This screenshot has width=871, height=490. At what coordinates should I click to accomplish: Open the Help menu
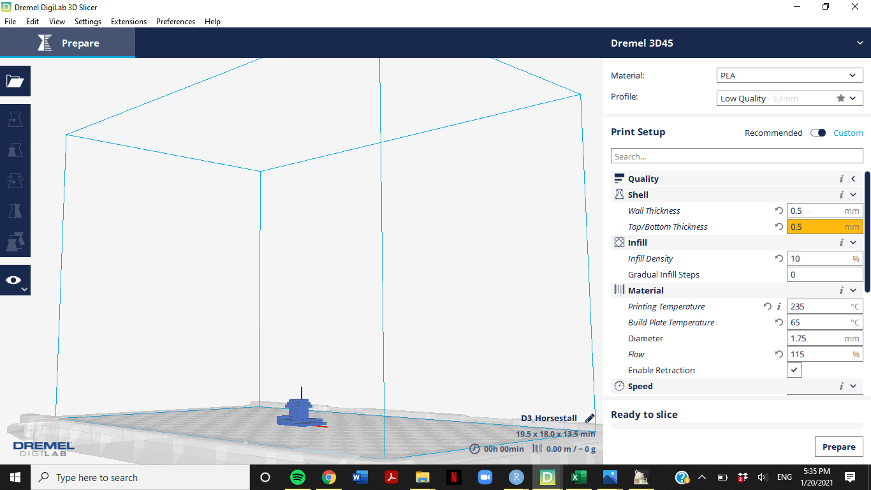coord(212,21)
